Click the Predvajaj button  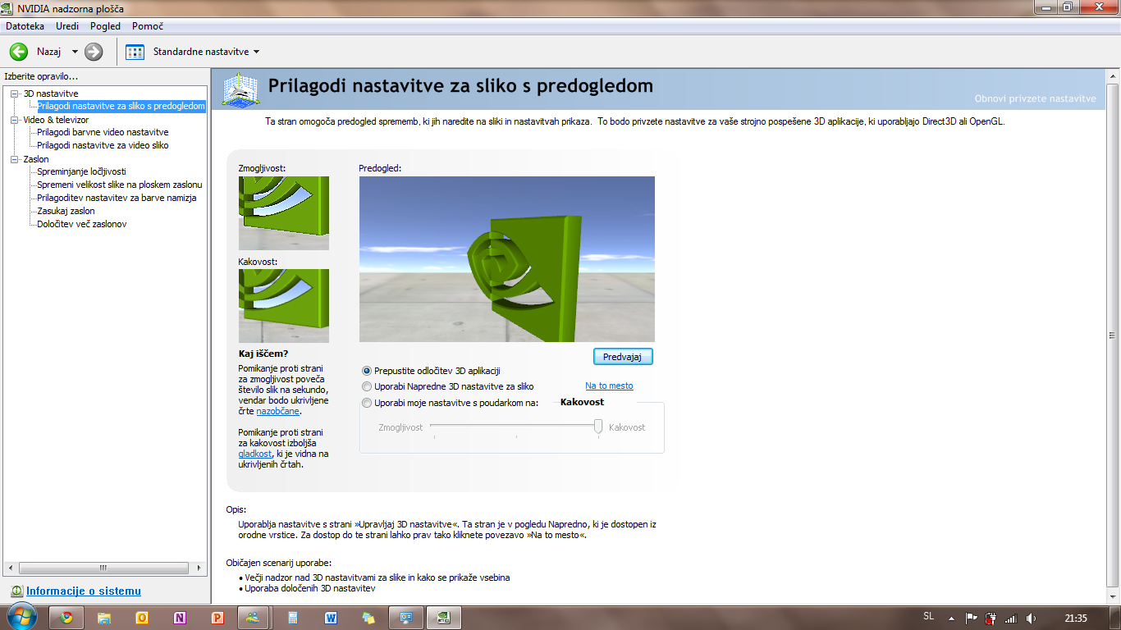(623, 357)
